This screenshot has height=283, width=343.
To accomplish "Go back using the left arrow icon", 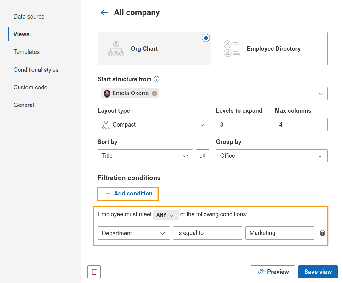I will pyautogui.click(x=104, y=13).
